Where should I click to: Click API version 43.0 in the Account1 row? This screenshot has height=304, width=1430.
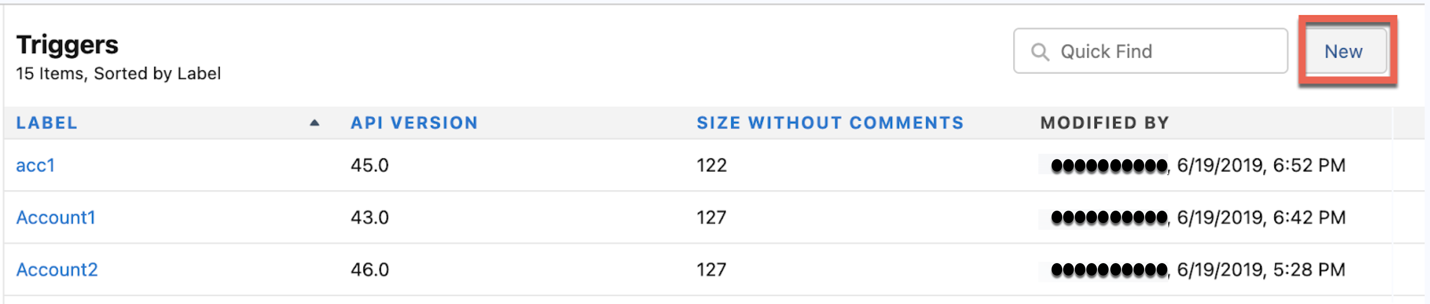tap(370, 218)
